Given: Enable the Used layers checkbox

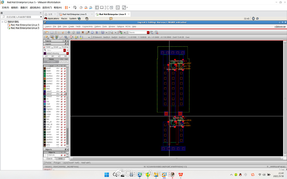Looking at the screenshot, I should pyautogui.click(x=52, y=47).
